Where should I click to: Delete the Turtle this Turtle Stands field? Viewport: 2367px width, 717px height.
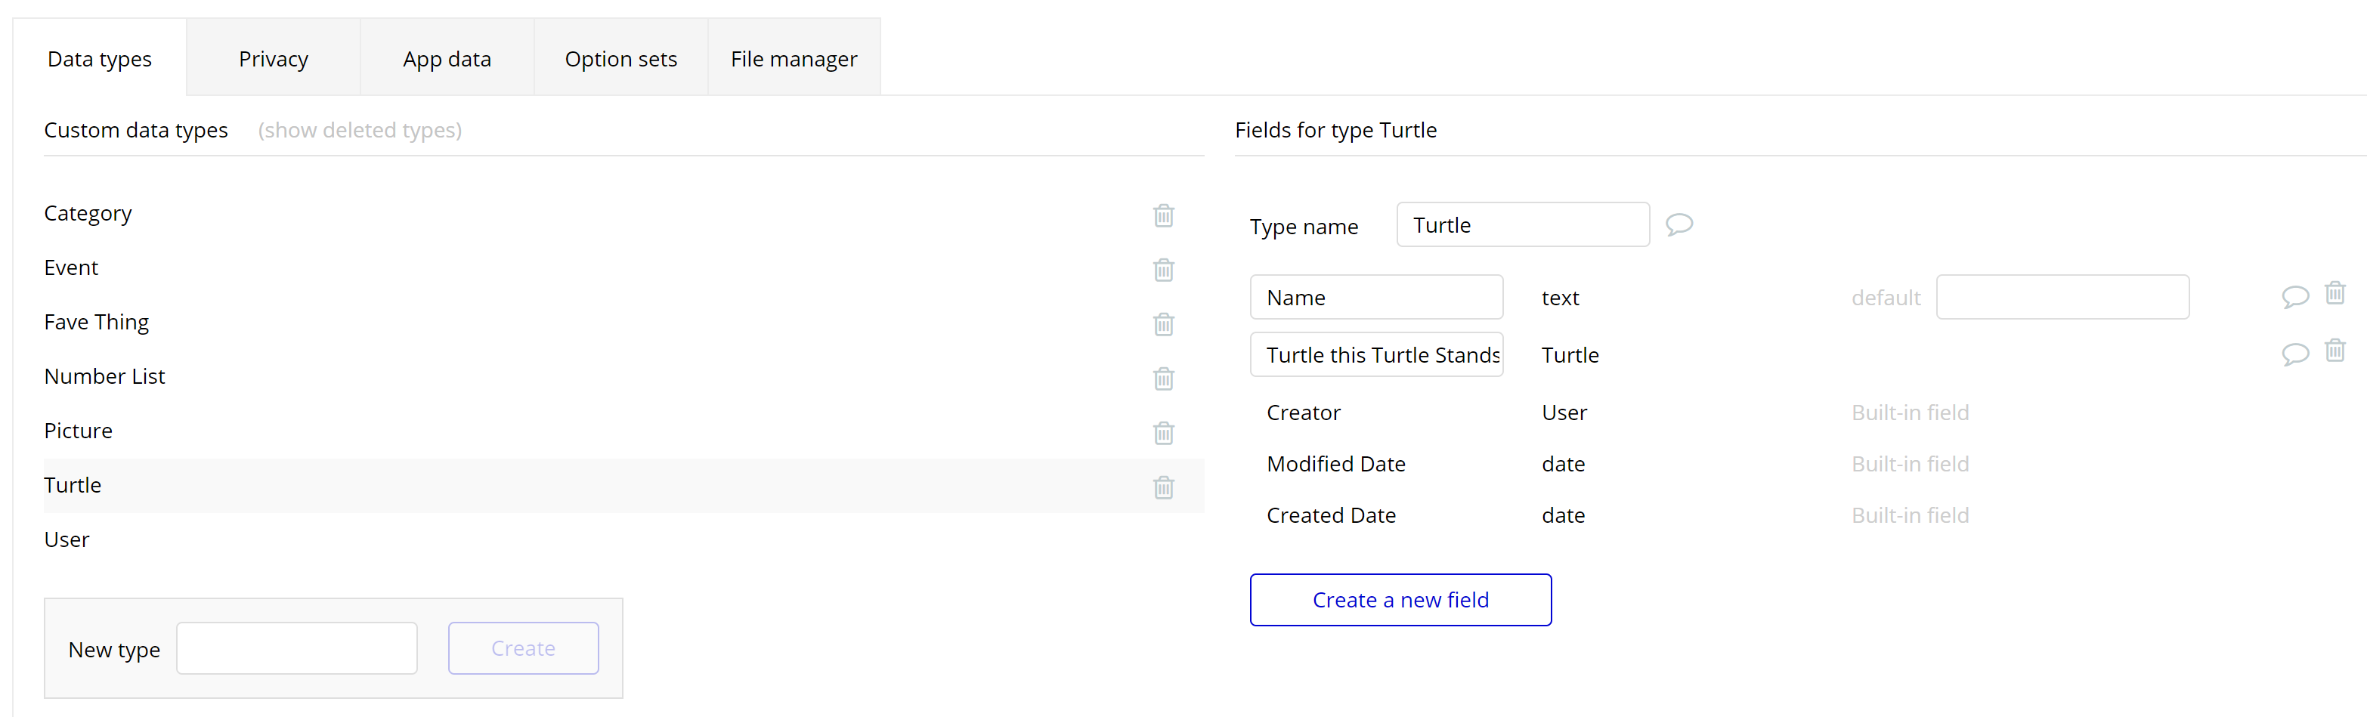click(2335, 350)
